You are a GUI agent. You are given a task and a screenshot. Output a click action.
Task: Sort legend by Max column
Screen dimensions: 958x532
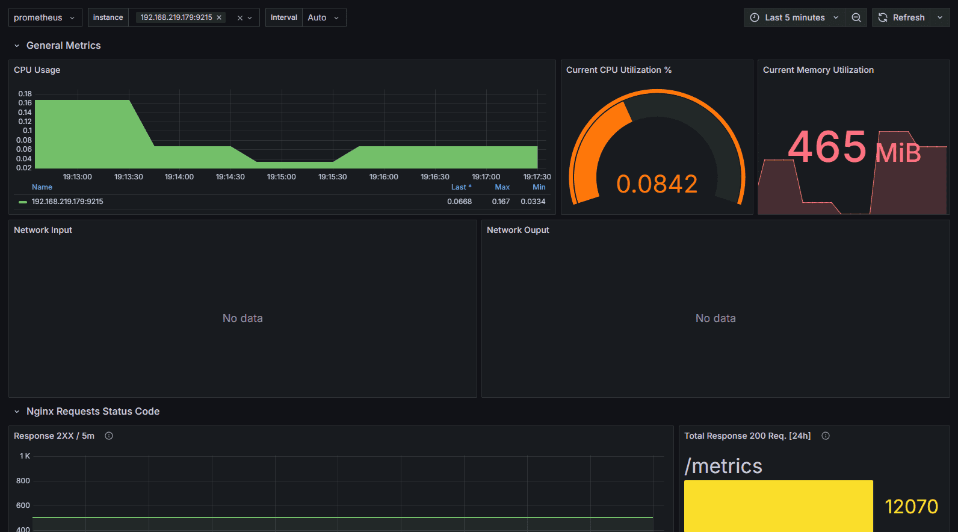(x=502, y=187)
